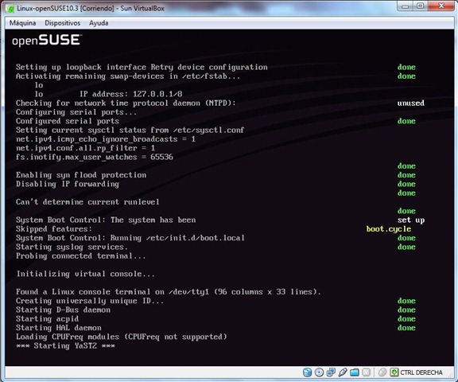The width and height of the screenshot is (458, 382).
Task: Click 'Starting D-Bus daemon' line
Action: point(63,310)
